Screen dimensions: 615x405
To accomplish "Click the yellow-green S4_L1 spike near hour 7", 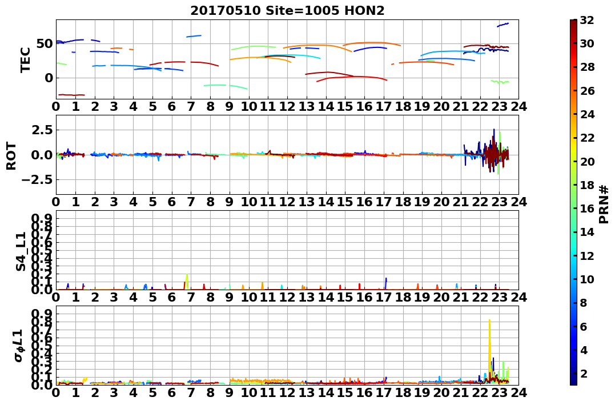I will (x=187, y=282).
